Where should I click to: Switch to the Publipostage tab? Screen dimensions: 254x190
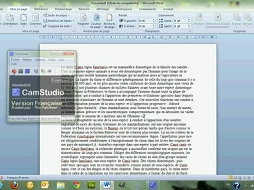(x=63, y=9)
